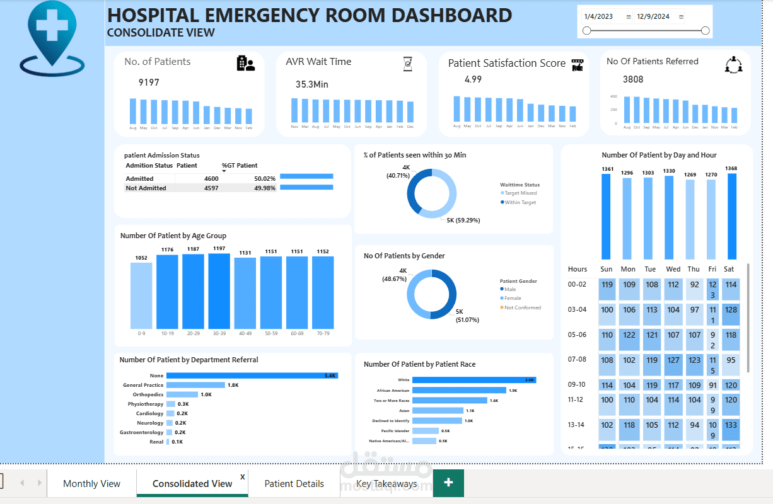The image size is (773, 504).
Task: Click the referred patients value 3808
Action: tap(633, 79)
